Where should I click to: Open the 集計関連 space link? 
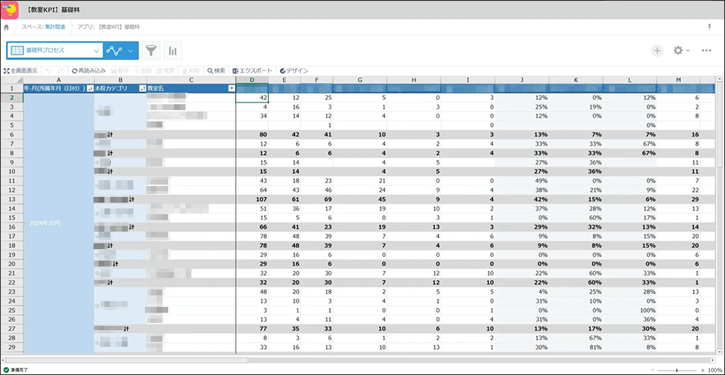coord(53,27)
